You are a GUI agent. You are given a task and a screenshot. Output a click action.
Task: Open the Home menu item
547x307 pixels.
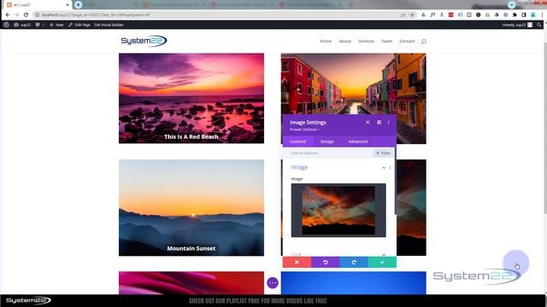(326, 41)
